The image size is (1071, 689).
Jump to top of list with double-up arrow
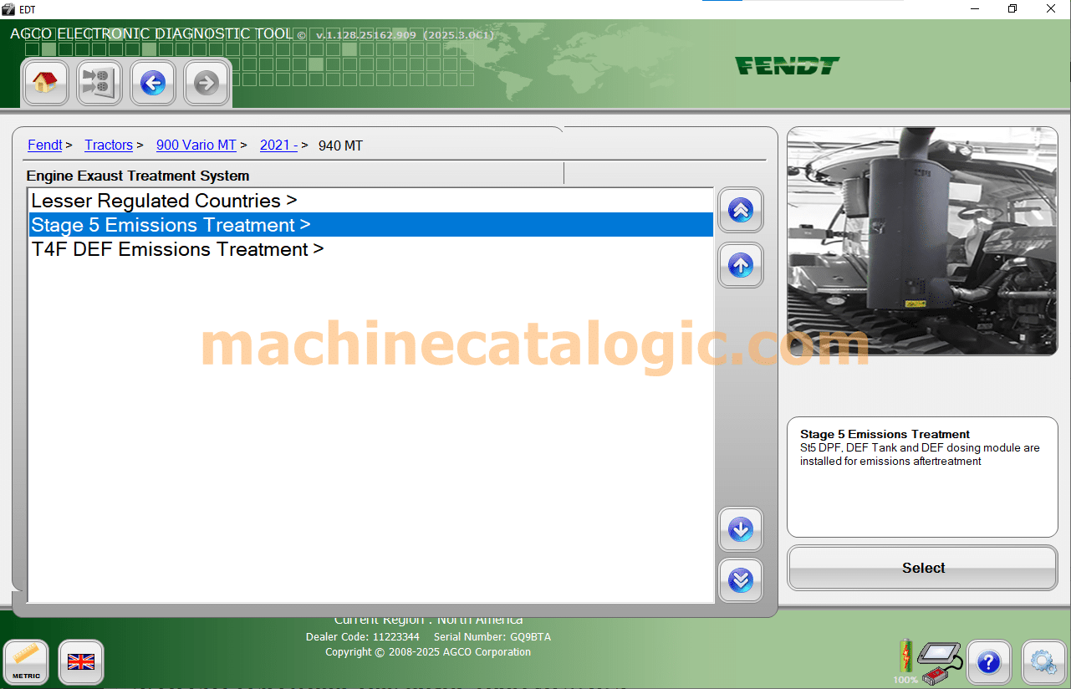(741, 210)
